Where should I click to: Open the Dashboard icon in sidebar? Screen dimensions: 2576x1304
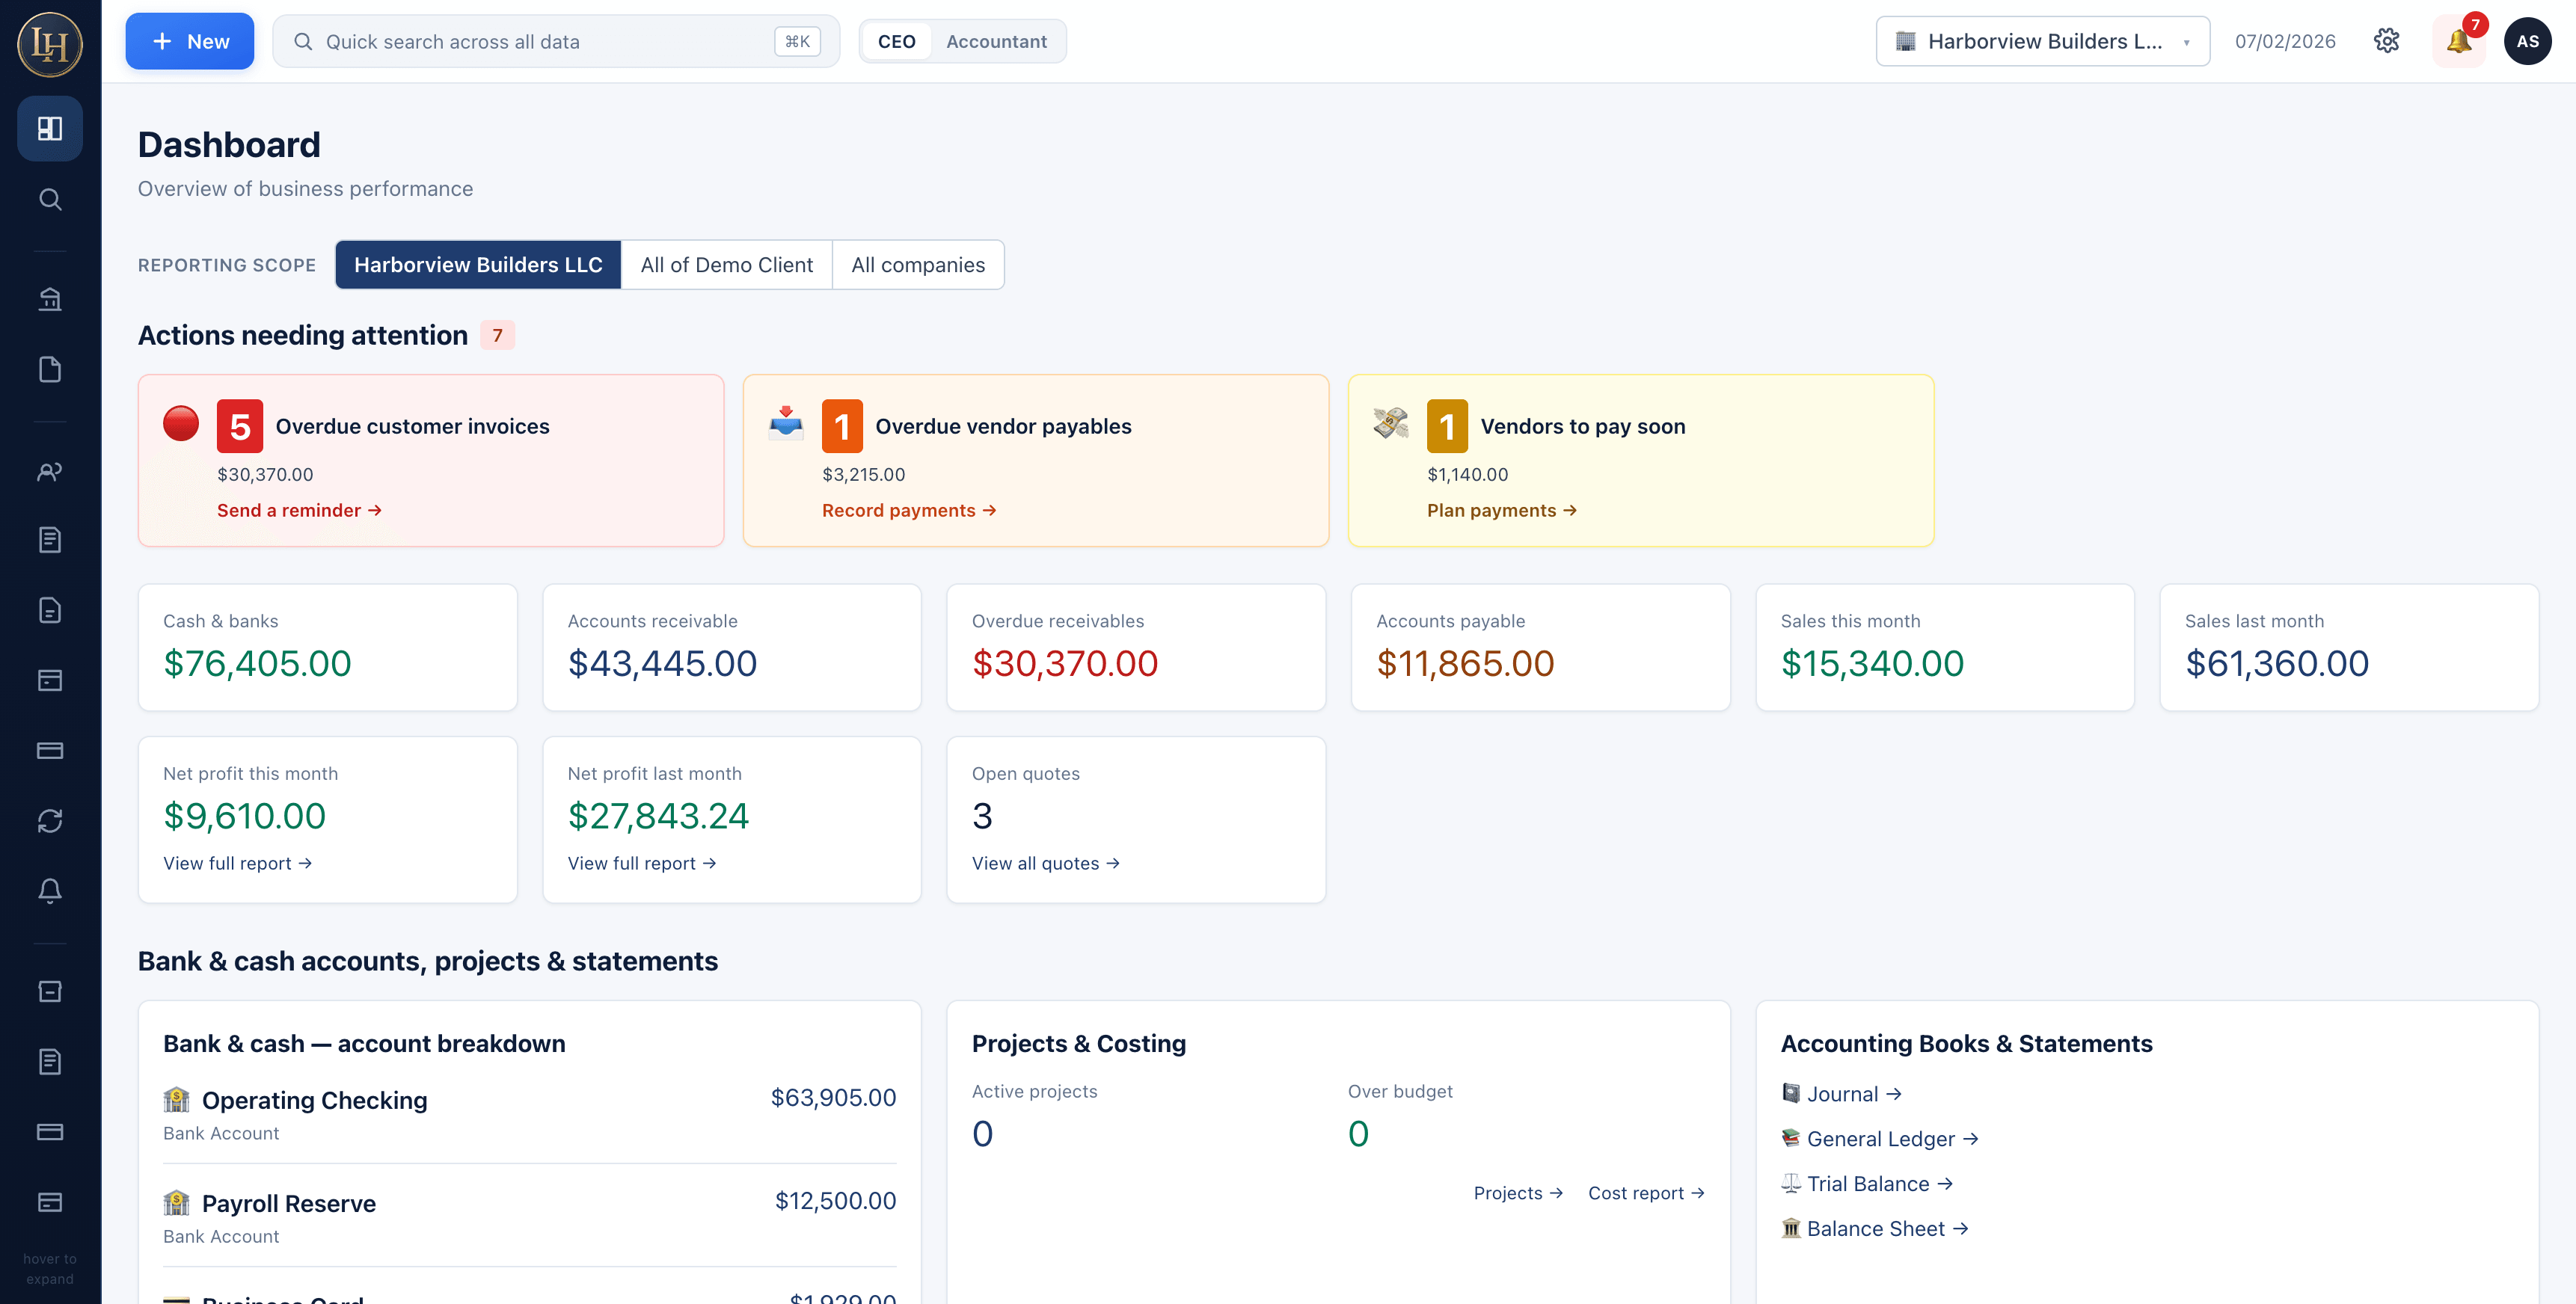point(50,128)
